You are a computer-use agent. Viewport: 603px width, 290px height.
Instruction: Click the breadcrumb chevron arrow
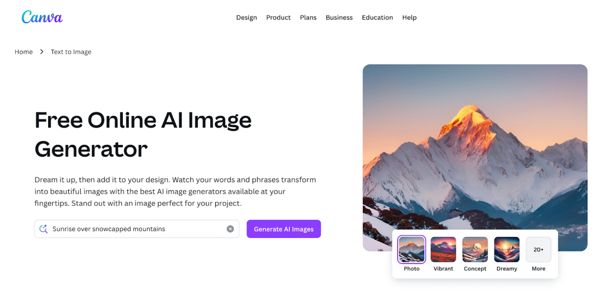42,52
